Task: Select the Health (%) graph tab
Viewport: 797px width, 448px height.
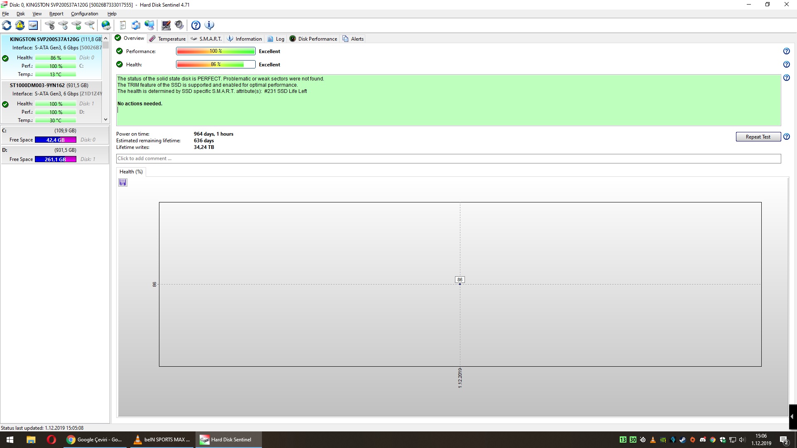Action: pyautogui.click(x=131, y=172)
